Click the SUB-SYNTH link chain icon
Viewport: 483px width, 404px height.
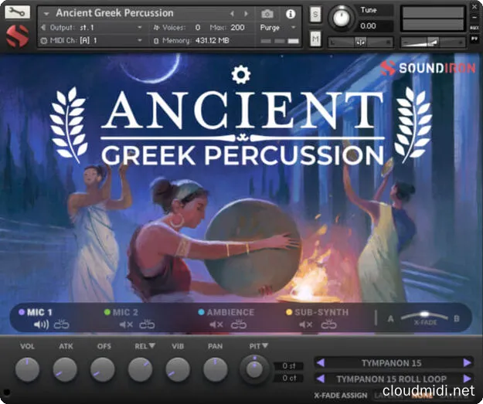click(328, 324)
